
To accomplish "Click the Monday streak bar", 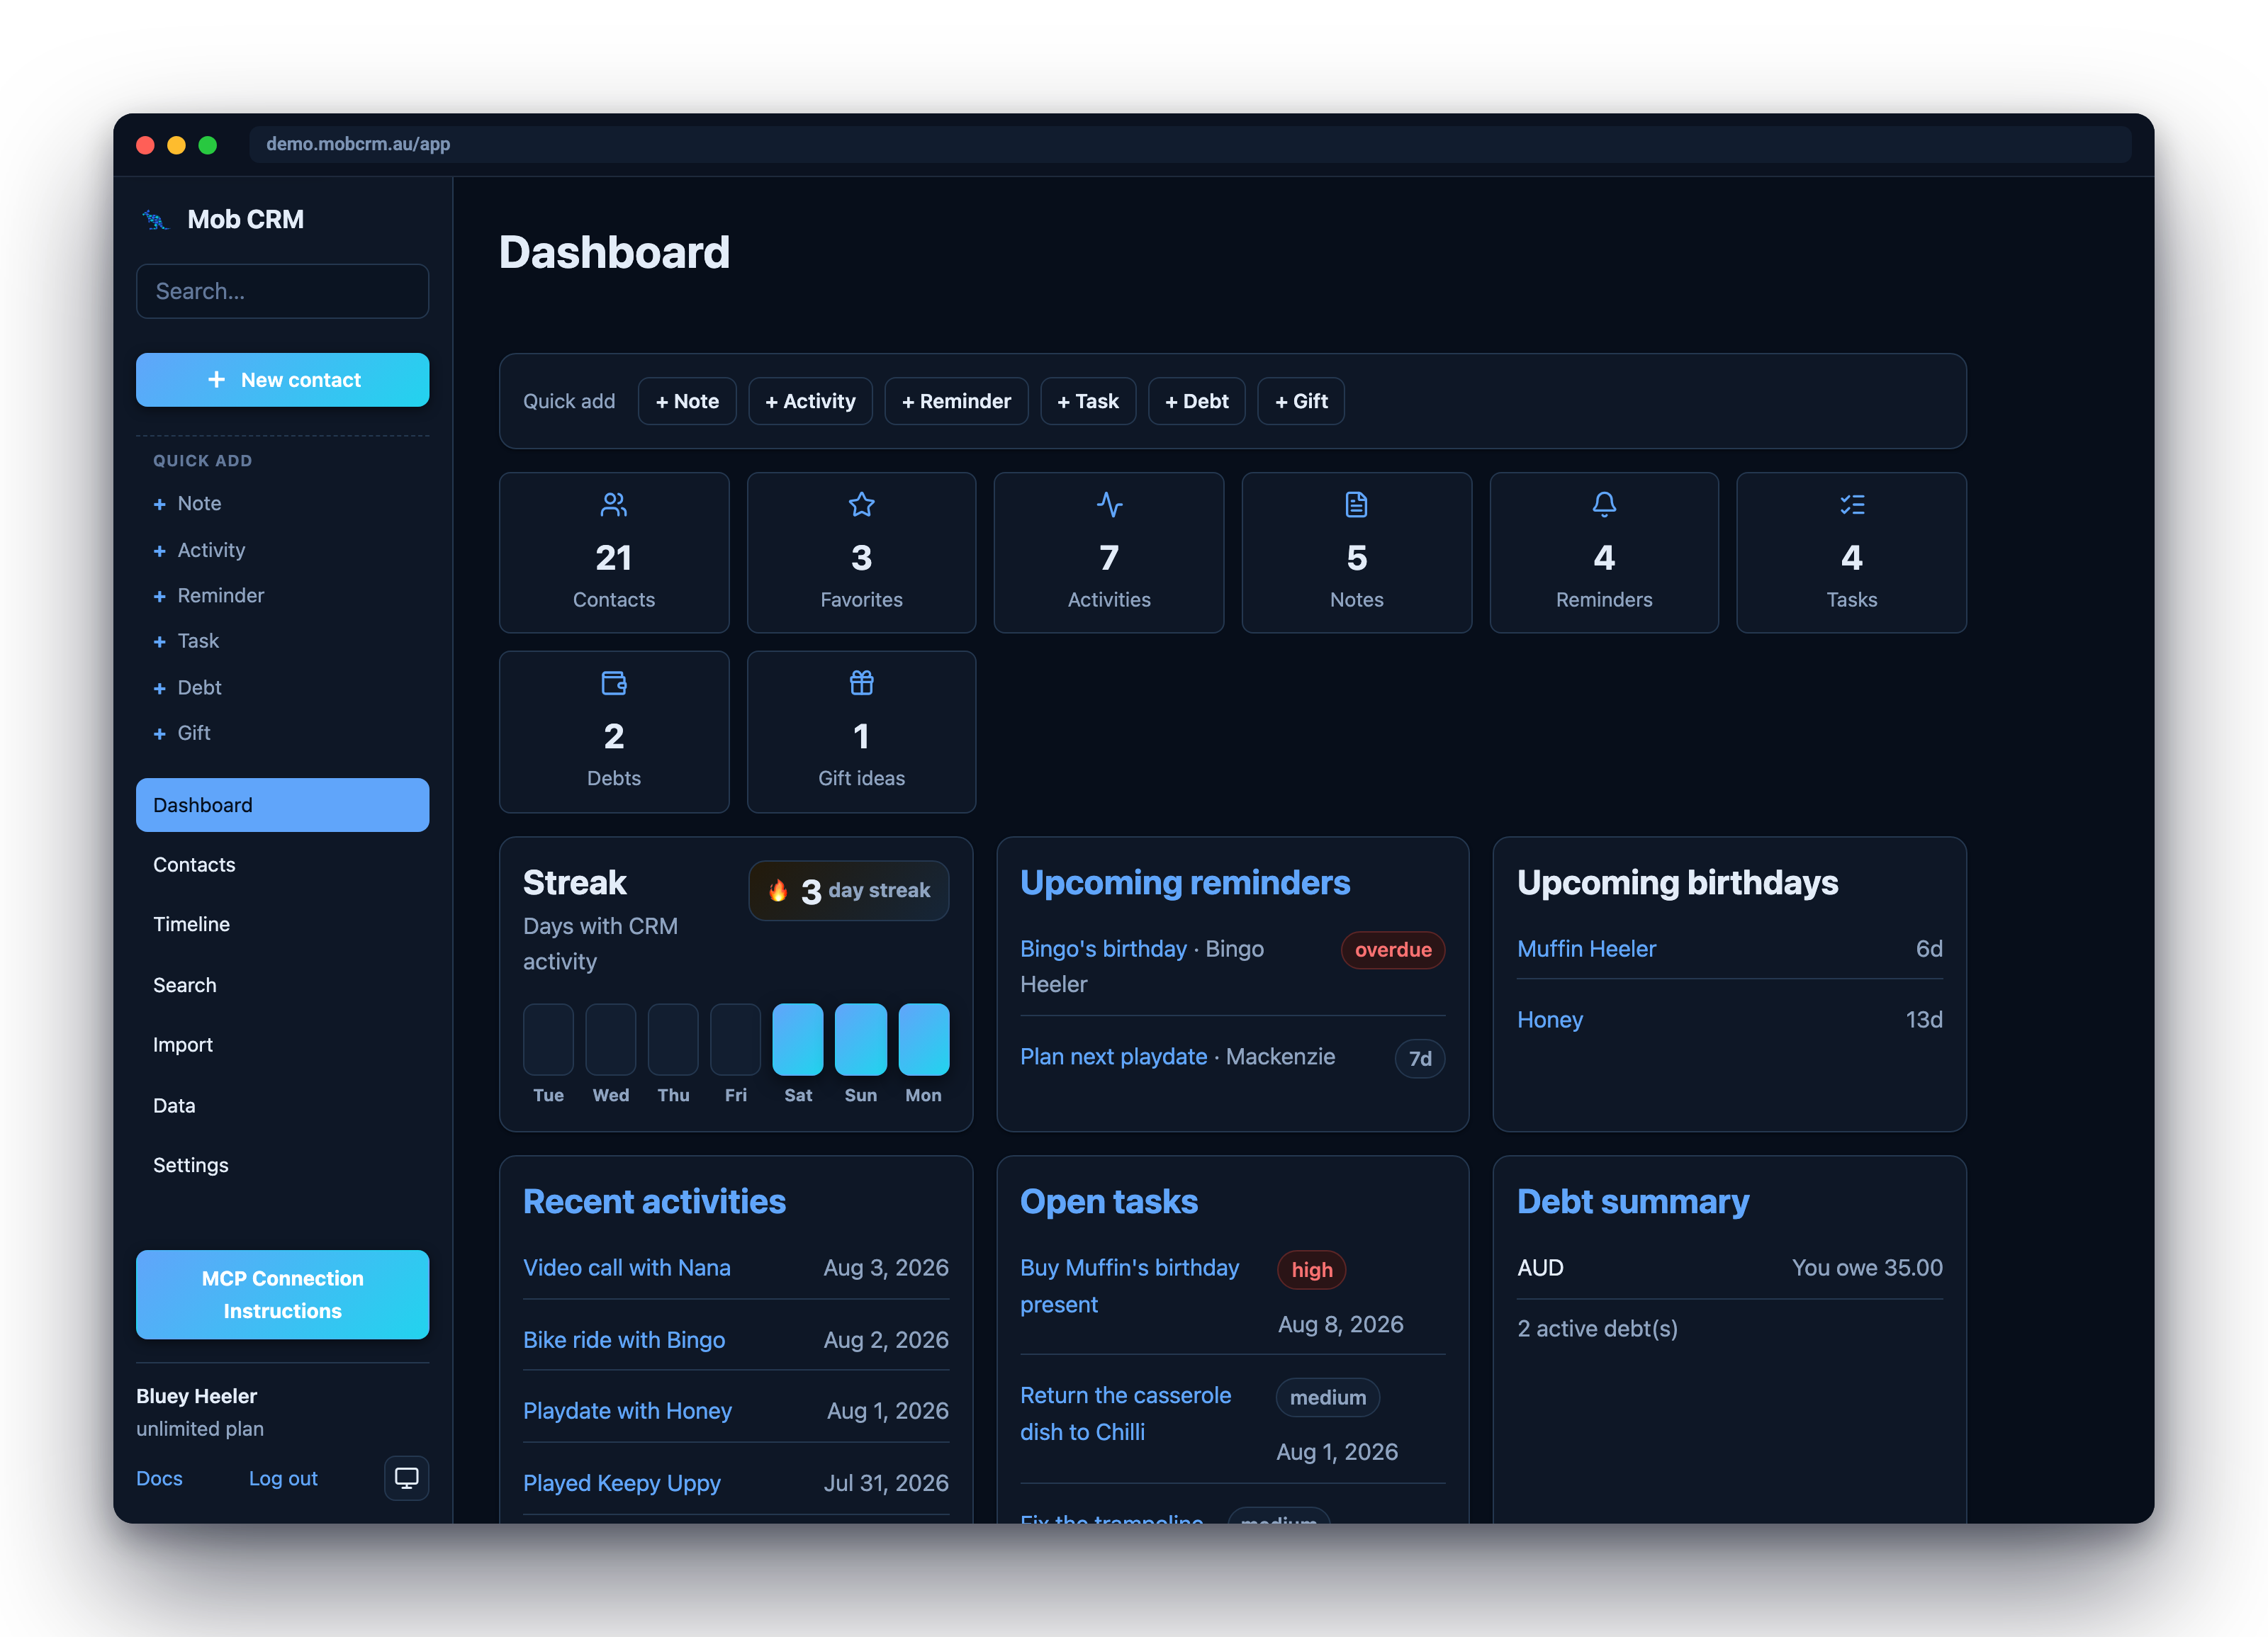I will point(923,1039).
